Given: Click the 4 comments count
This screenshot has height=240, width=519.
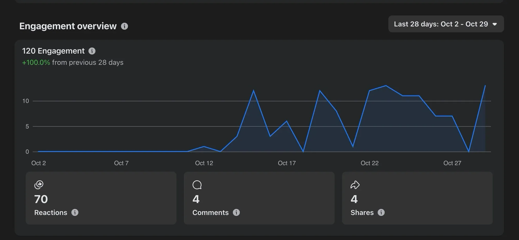Looking at the screenshot, I should point(196,199).
